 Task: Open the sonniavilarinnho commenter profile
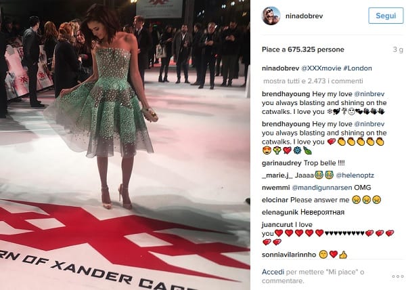point(289,255)
